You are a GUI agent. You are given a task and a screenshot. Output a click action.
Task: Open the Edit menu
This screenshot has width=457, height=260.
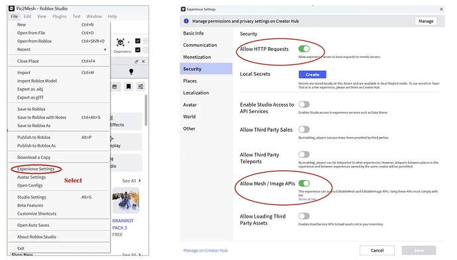click(27, 17)
